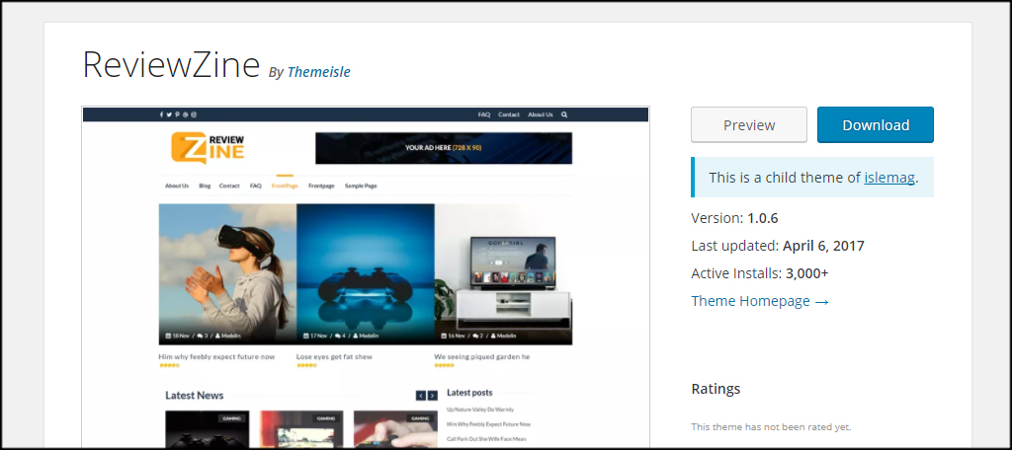The height and width of the screenshot is (450, 1012).
Task: Open About Us in the top dark bar
Action: (540, 114)
